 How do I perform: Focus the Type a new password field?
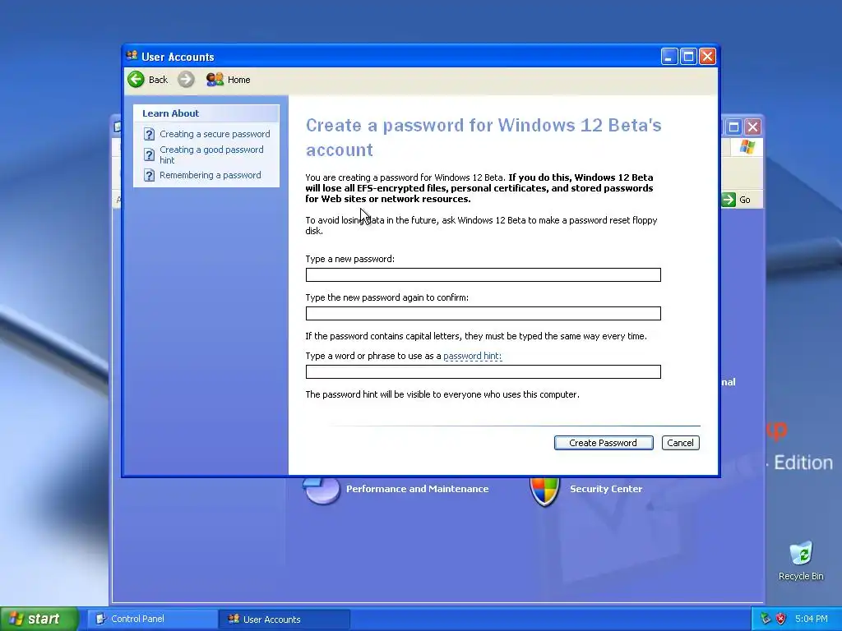pyautogui.click(x=483, y=274)
